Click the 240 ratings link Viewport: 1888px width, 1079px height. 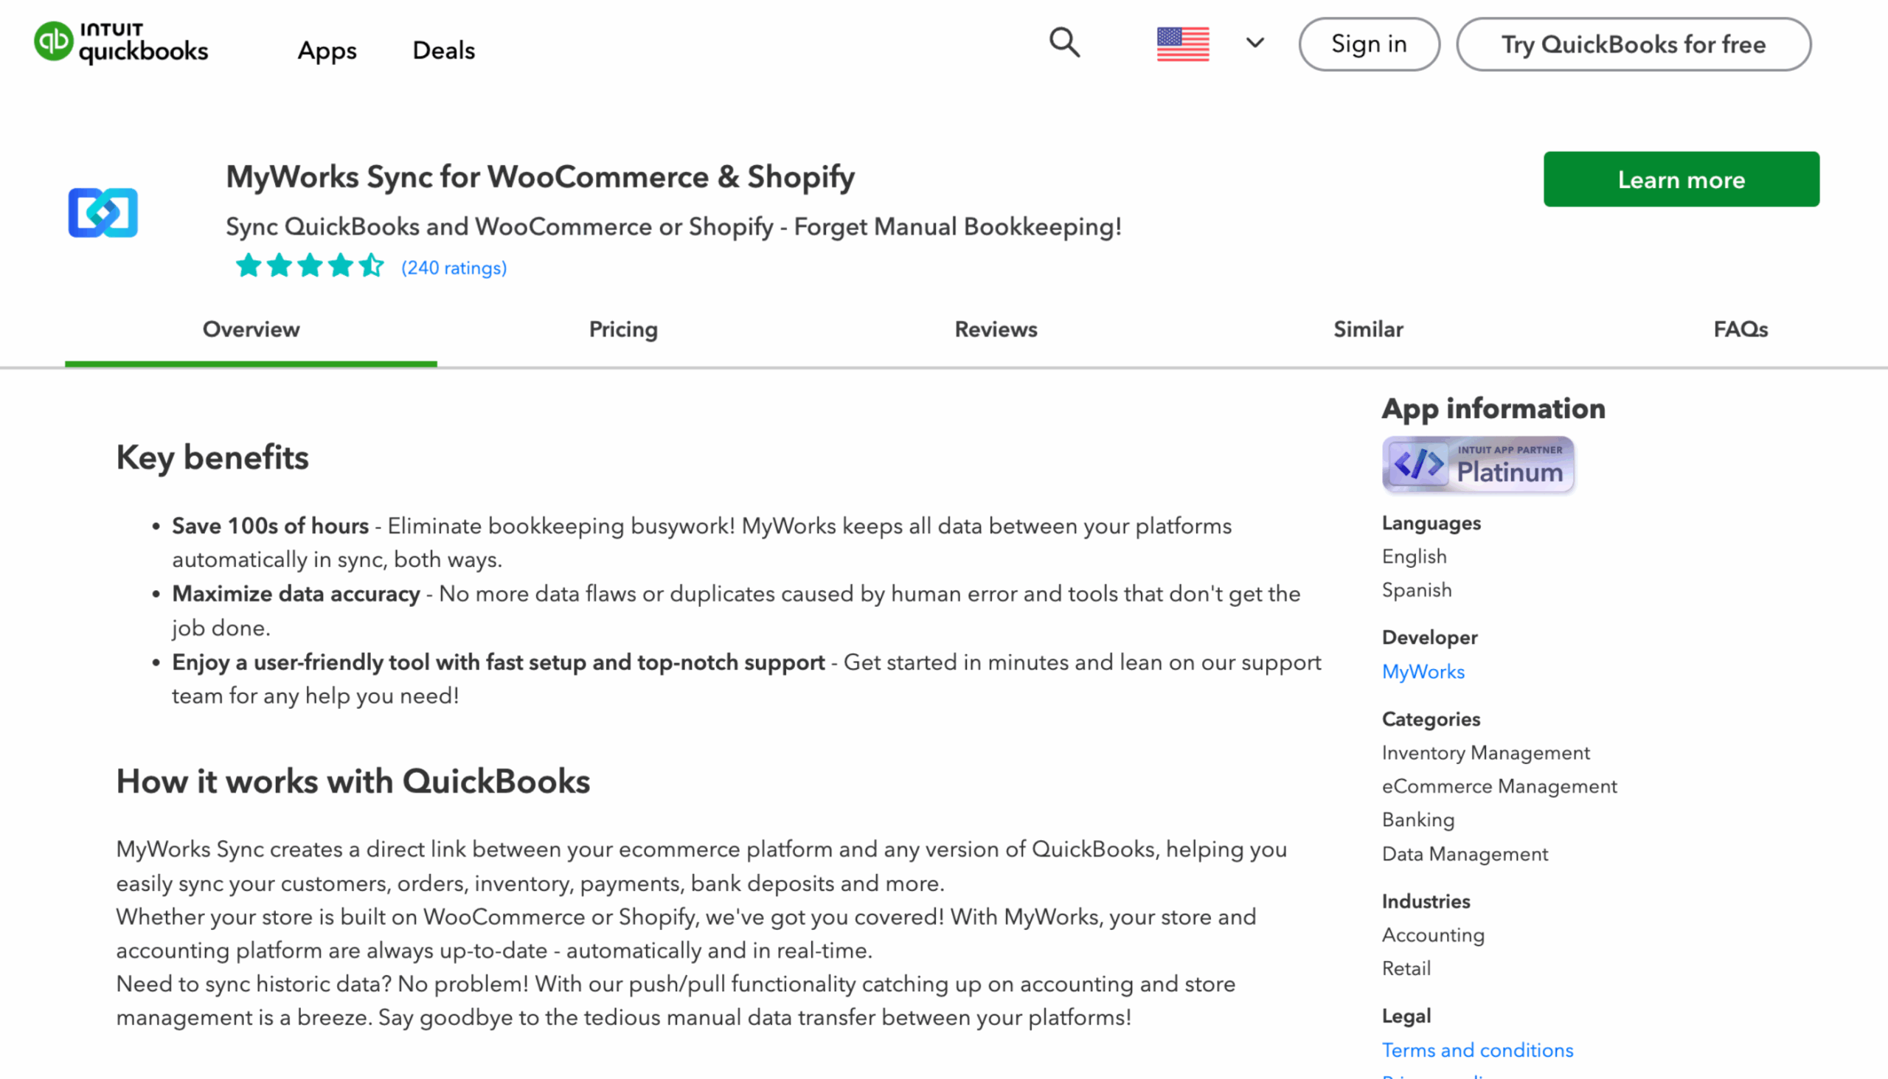click(x=454, y=268)
